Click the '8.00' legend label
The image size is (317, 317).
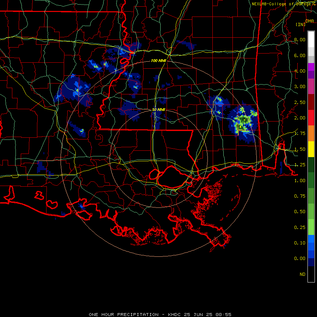tap(300, 39)
